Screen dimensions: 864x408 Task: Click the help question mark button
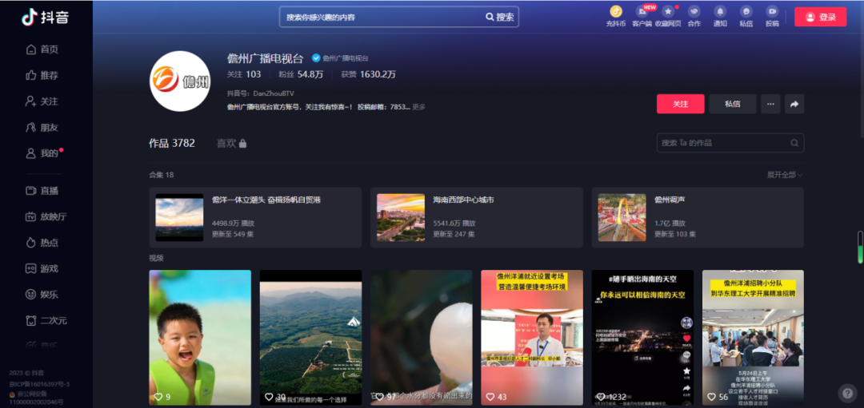[847, 393]
